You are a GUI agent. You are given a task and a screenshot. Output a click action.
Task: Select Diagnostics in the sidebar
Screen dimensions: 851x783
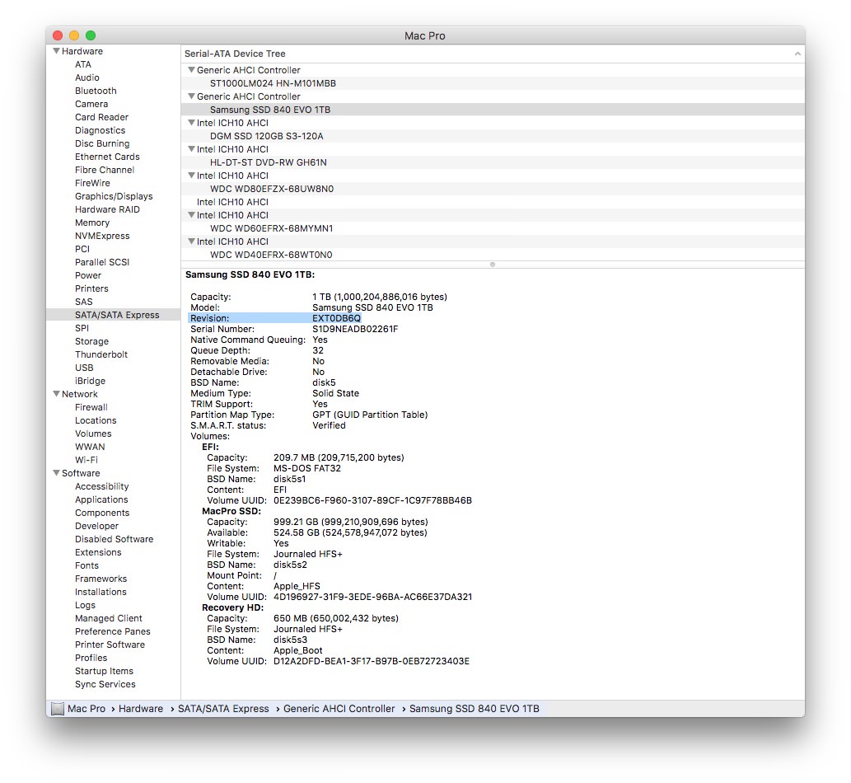click(x=100, y=130)
